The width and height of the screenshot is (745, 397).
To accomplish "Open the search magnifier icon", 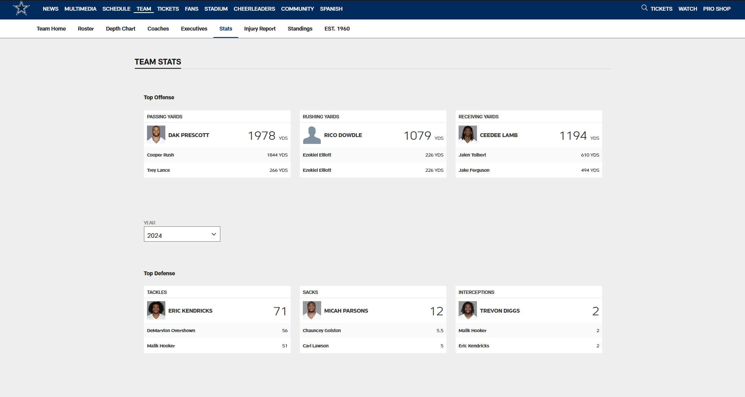I will (x=644, y=8).
